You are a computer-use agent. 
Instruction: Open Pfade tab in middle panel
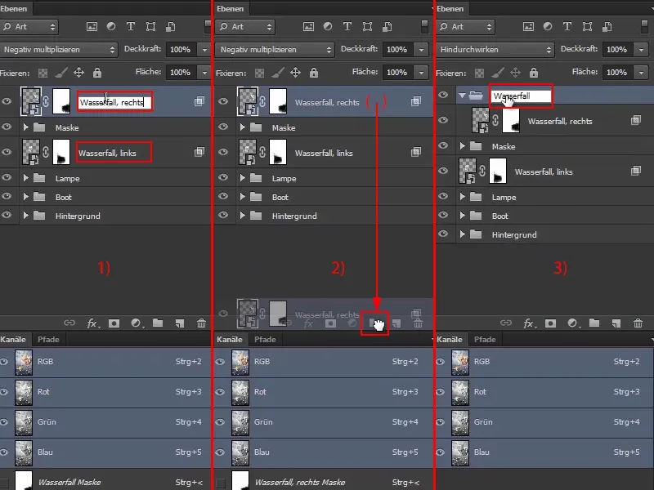coord(265,339)
